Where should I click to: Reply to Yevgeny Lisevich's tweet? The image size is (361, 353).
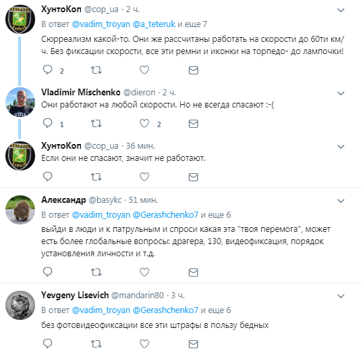pos(48,344)
